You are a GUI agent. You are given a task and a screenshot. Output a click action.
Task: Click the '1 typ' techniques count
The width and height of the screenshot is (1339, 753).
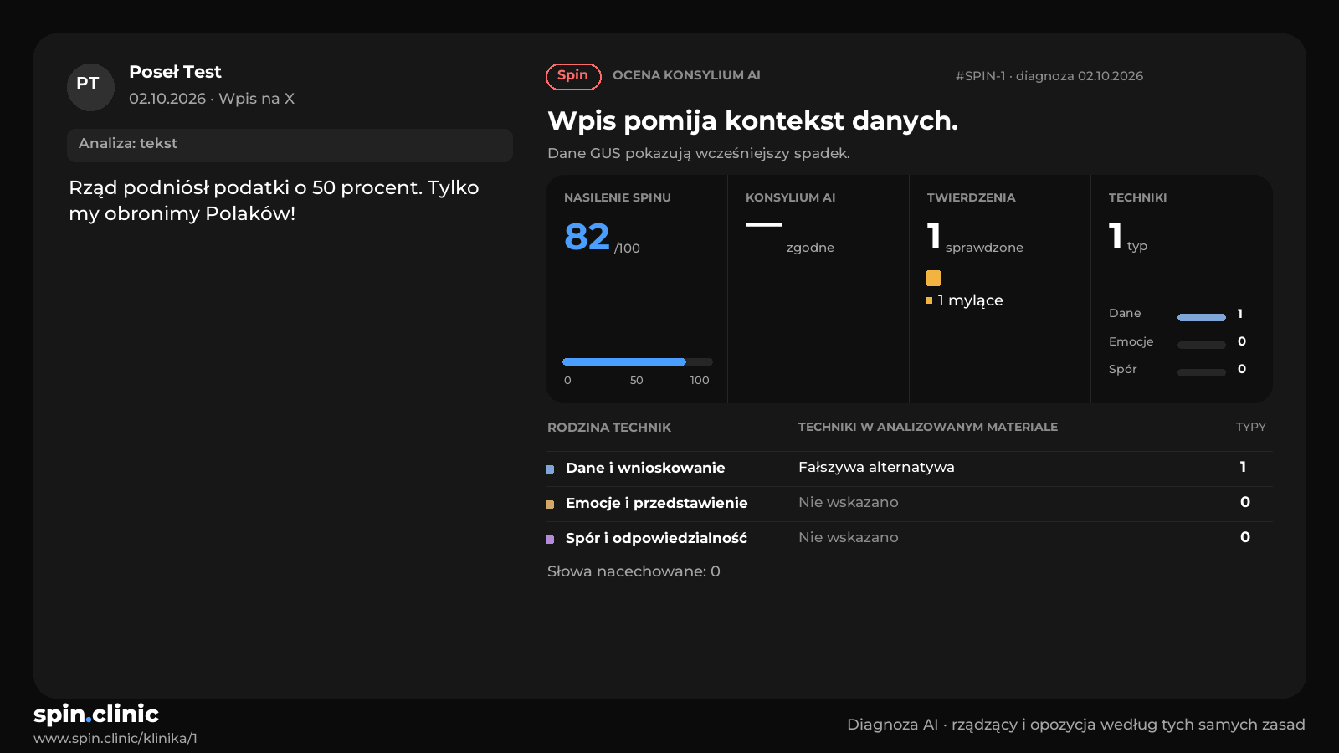1128,237
